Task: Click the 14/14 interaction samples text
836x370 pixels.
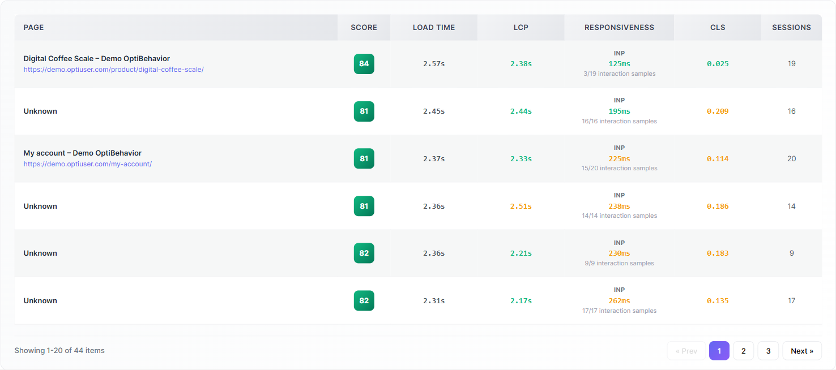Action: (x=619, y=216)
